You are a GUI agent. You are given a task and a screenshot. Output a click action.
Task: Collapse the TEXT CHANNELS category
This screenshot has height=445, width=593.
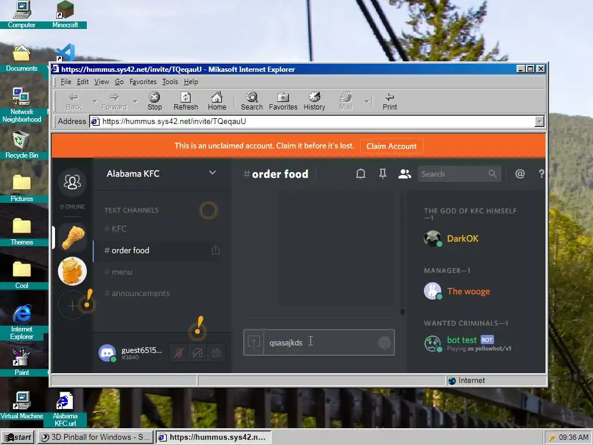pos(131,210)
